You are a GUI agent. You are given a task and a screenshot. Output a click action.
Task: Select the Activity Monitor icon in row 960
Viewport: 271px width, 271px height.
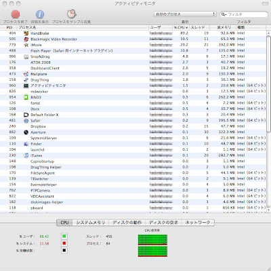[26, 86]
